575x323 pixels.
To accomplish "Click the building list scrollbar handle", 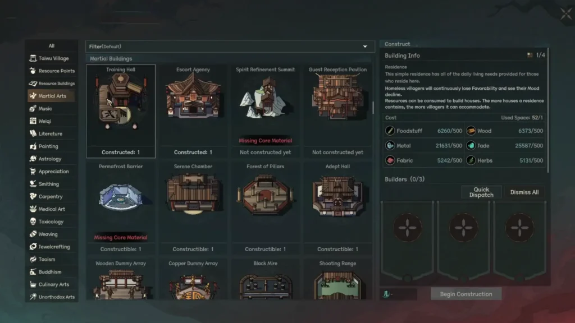I will coord(373,108).
